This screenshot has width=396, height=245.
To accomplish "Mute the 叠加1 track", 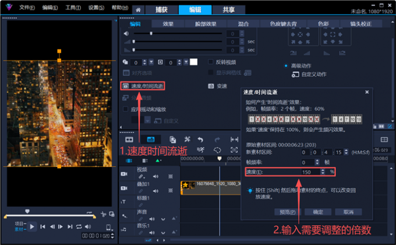I will (x=155, y=191).
